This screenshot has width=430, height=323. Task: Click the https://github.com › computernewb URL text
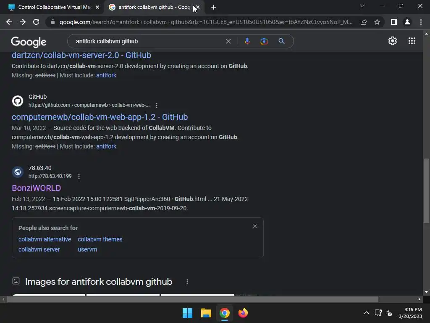89,105
